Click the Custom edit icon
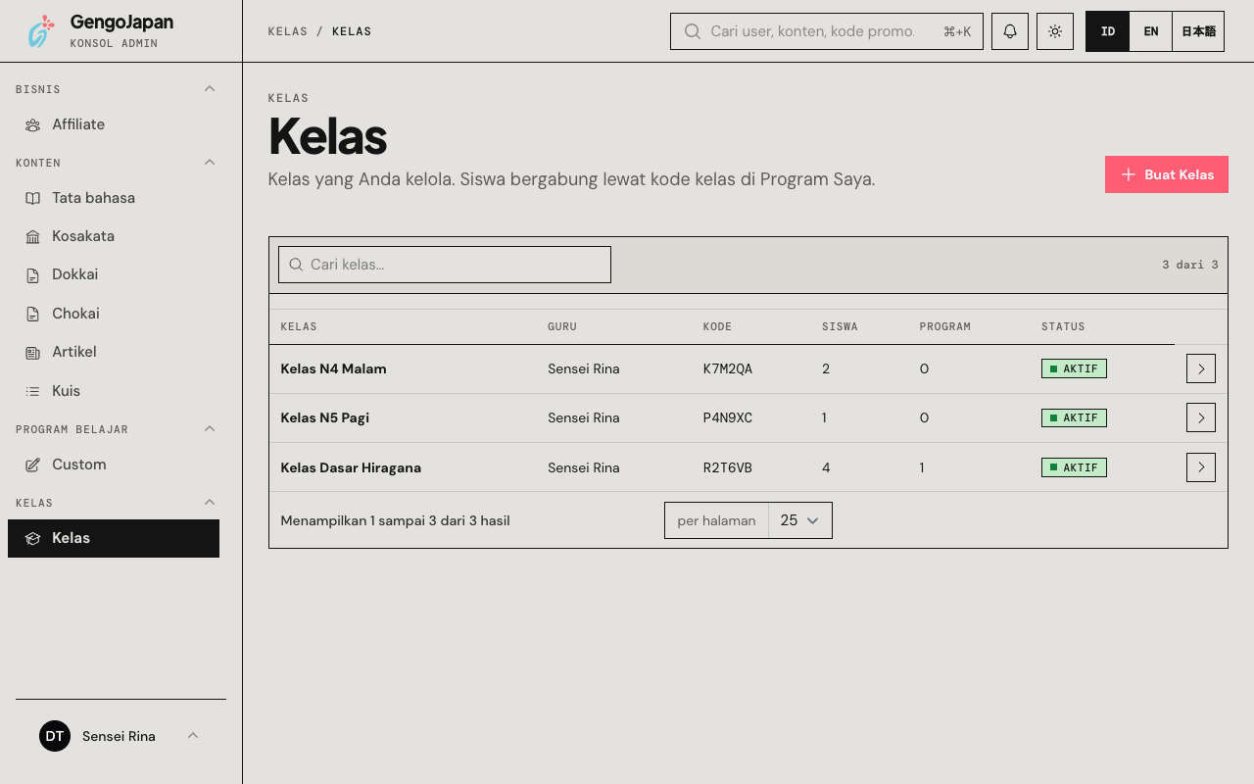 [33, 465]
